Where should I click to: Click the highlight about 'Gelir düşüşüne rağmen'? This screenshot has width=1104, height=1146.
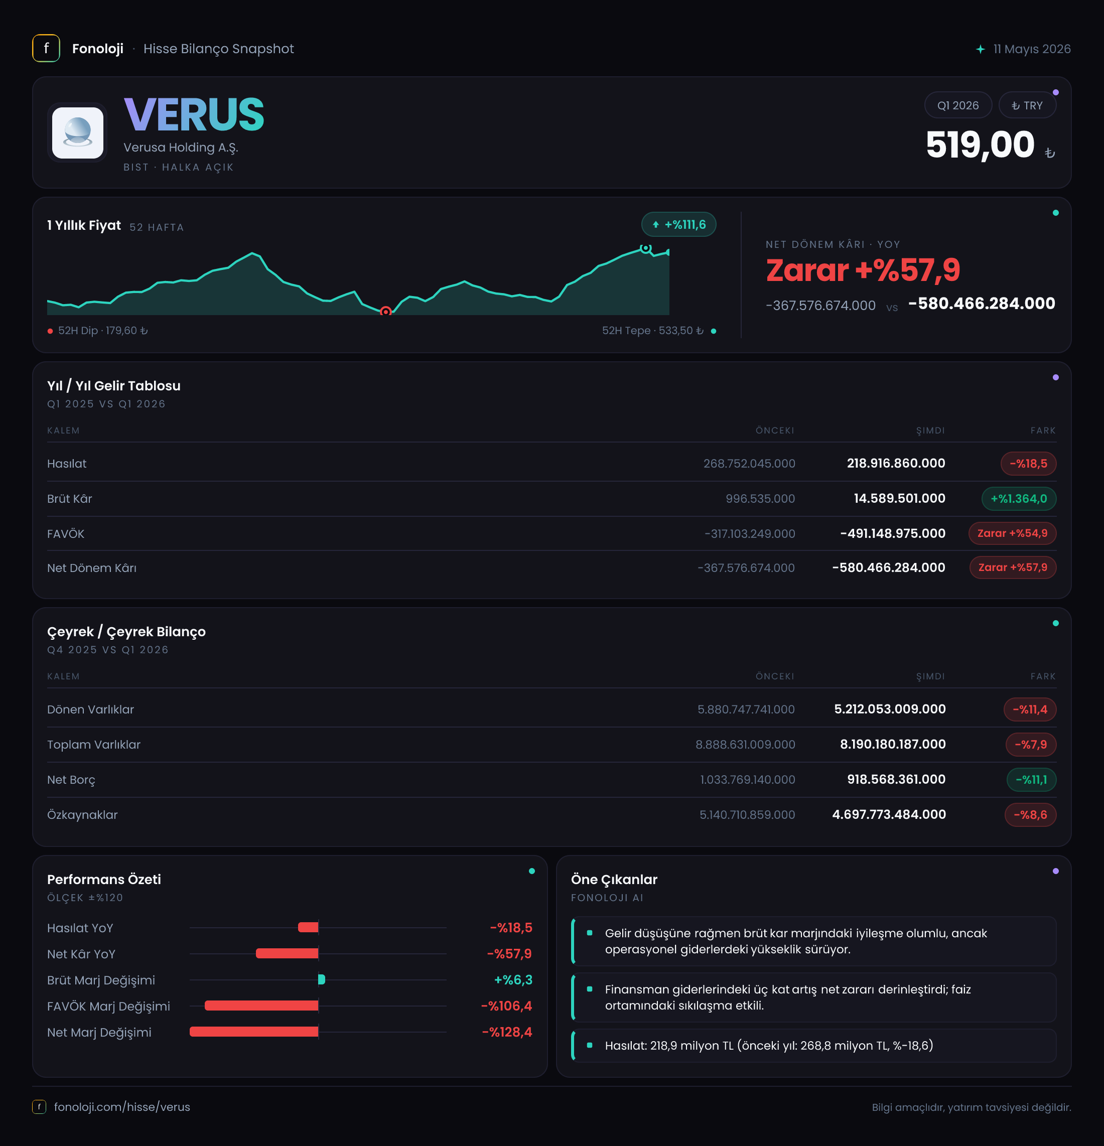813,941
